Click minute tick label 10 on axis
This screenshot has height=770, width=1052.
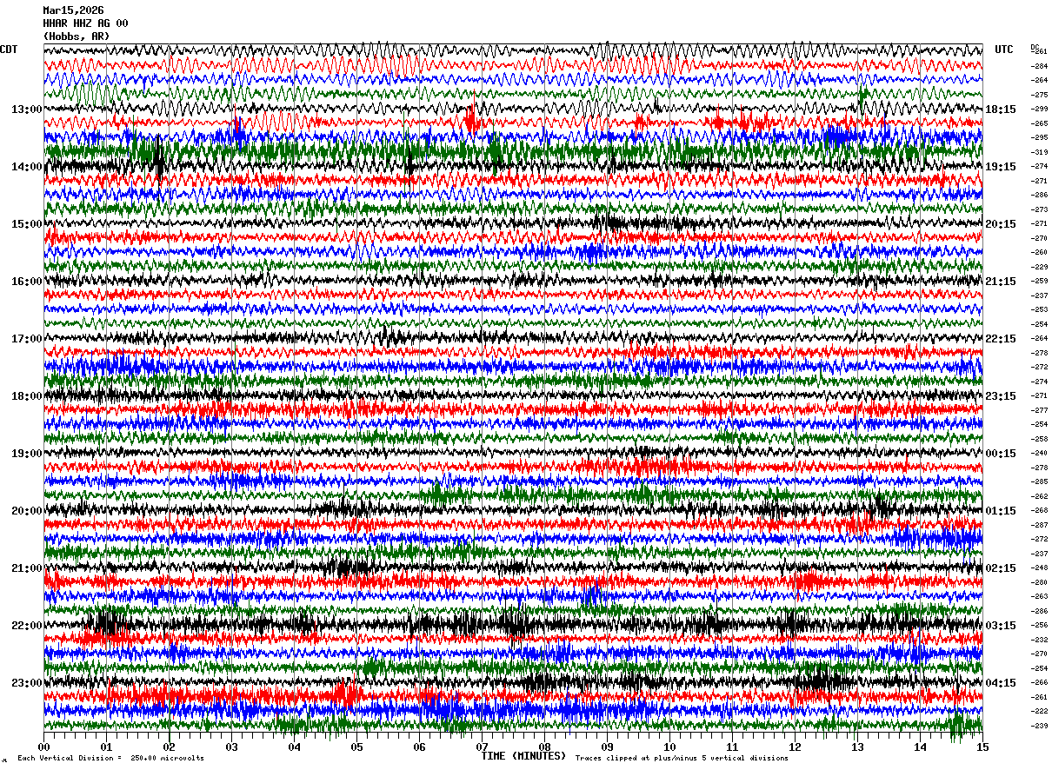click(x=669, y=747)
